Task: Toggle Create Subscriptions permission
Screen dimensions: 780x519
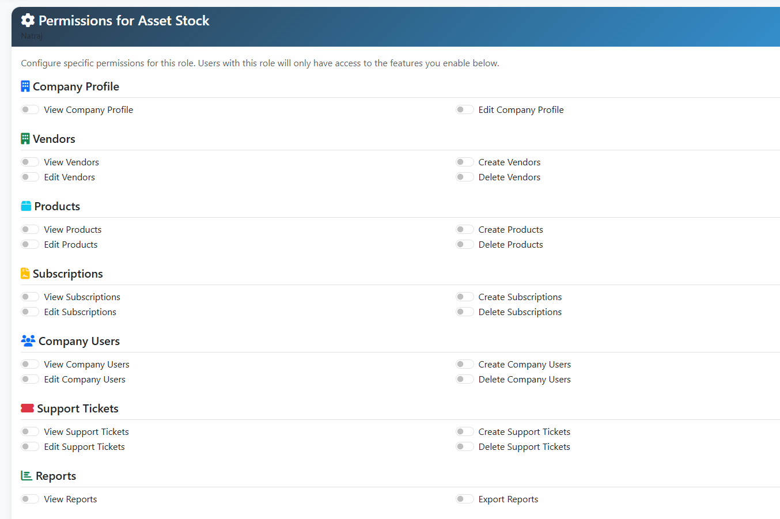Action: click(x=465, y=297)
